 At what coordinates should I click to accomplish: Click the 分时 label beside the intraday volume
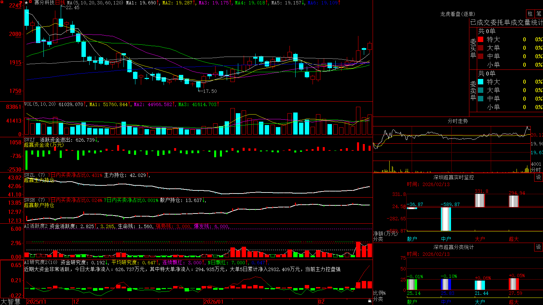(x=536, y=170)
